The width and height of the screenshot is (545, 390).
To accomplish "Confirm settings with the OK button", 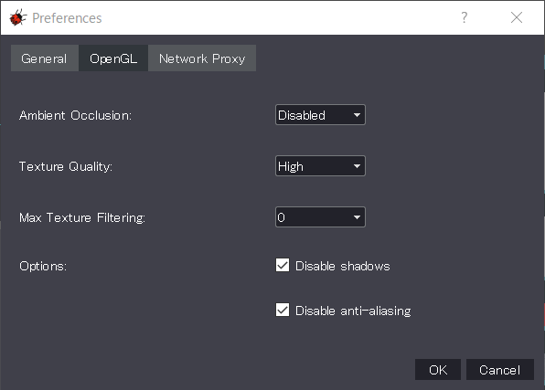I will pos(438,370).
